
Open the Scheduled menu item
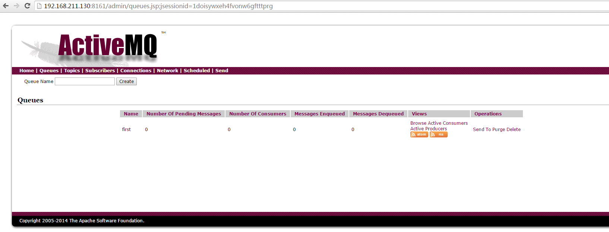[197, 70]
